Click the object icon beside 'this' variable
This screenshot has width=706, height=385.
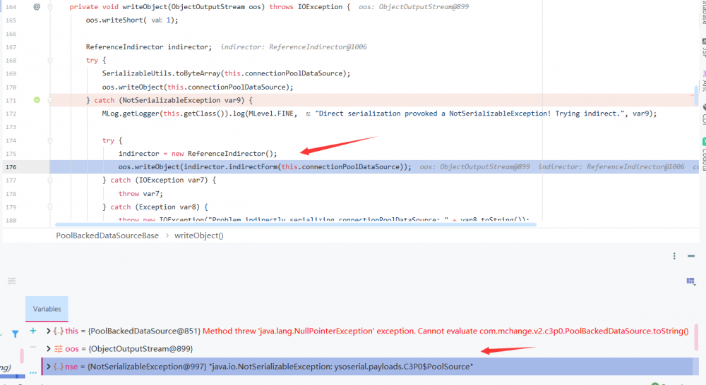pos(58,331)
